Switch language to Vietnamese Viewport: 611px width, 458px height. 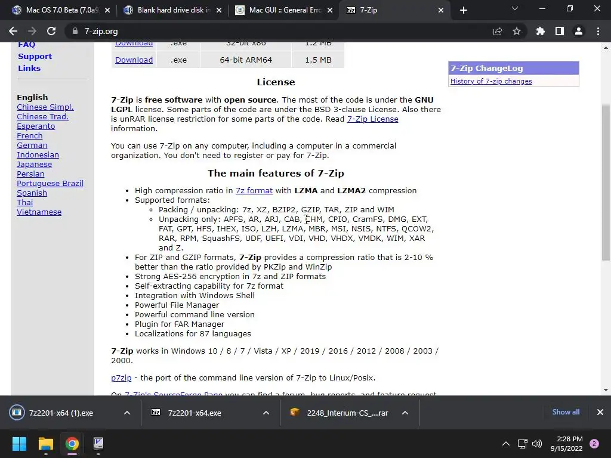pyautogui.click(x=39, y=212)
